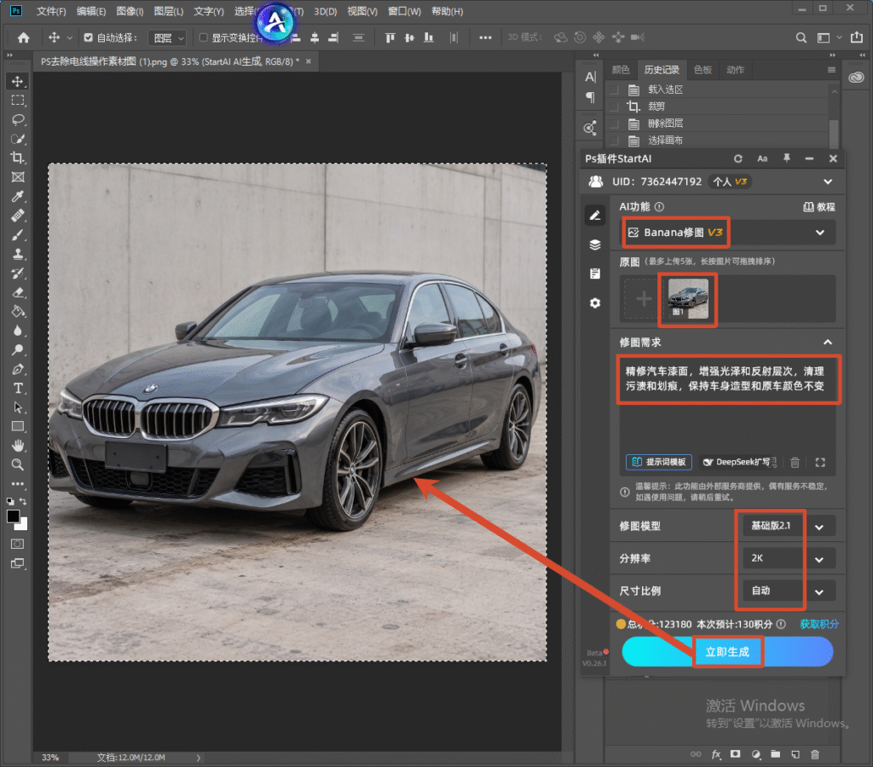Expand the UID account row chevron
Image resolution: width=873 pixels, height=767 pixels.
pos(828,182)
